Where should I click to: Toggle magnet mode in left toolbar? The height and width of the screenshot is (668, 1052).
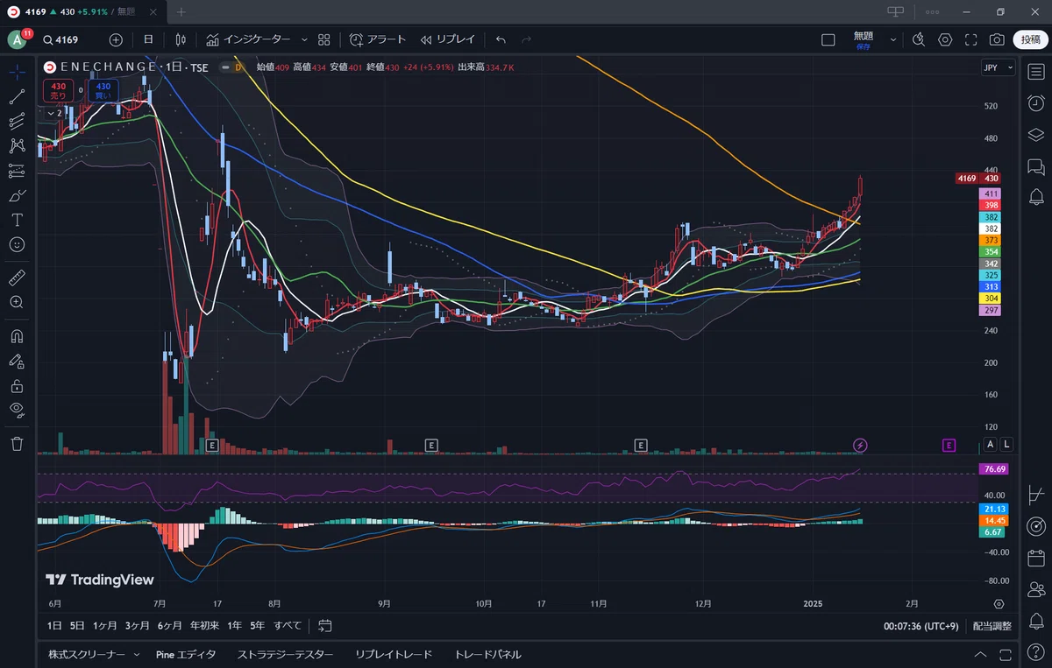point(17,336)
